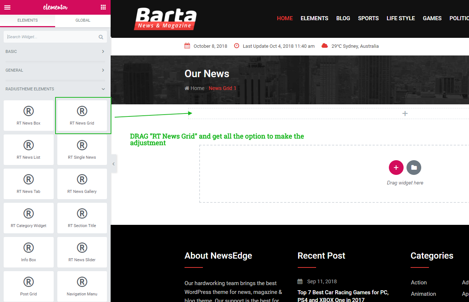This screenshot has width=469, height=302.
Task: Open the Sports menu item
Action: [368, 18]
